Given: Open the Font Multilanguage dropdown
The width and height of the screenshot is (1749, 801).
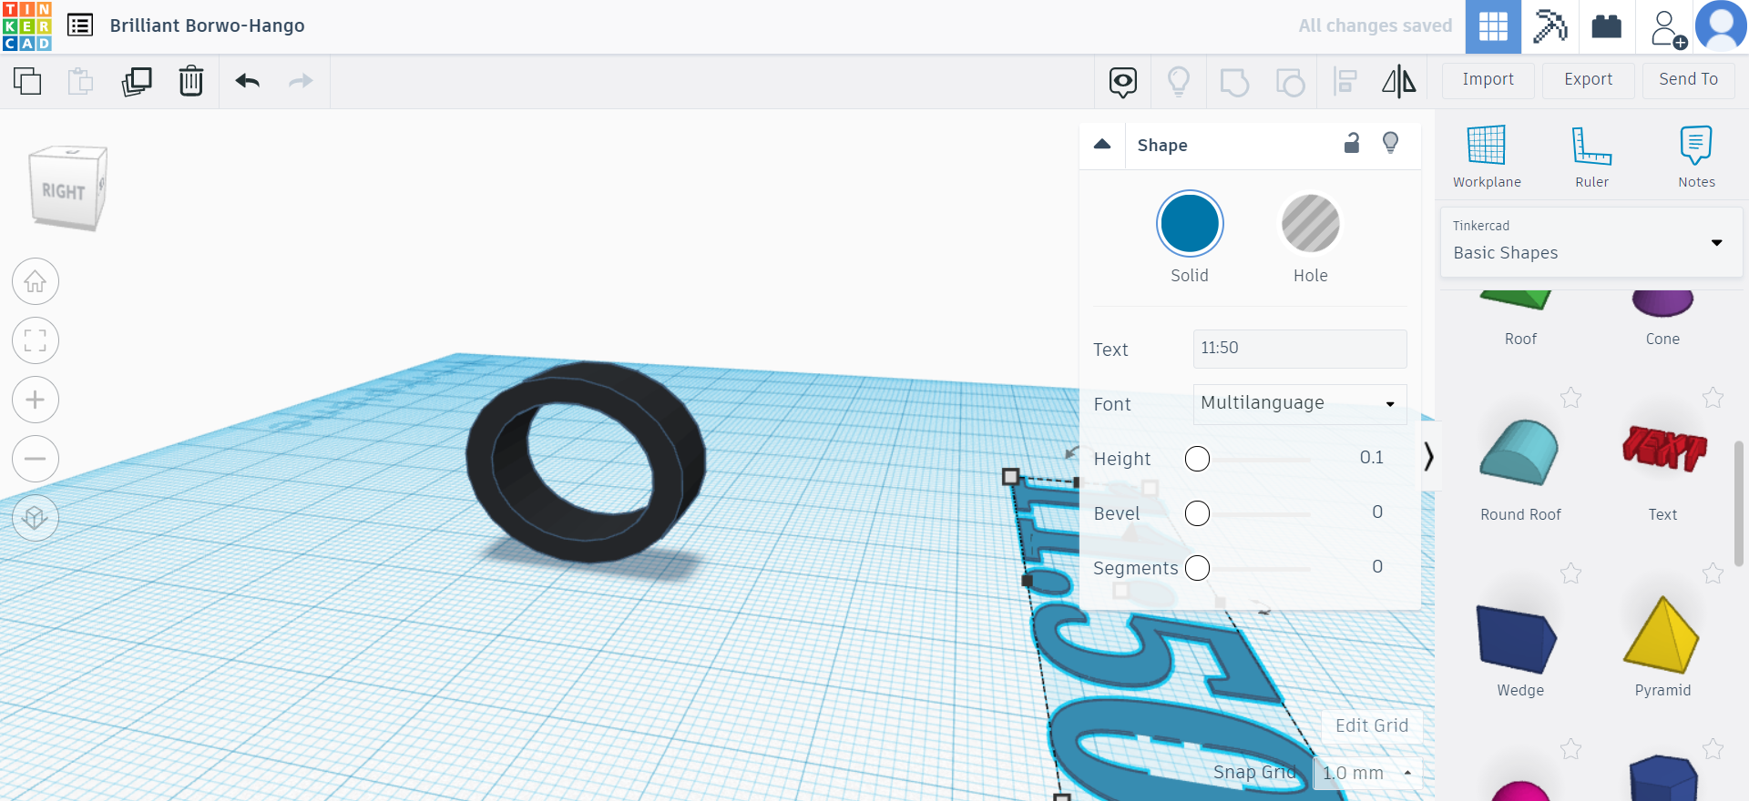Looking at the screenshot, I should [1300, 404].
